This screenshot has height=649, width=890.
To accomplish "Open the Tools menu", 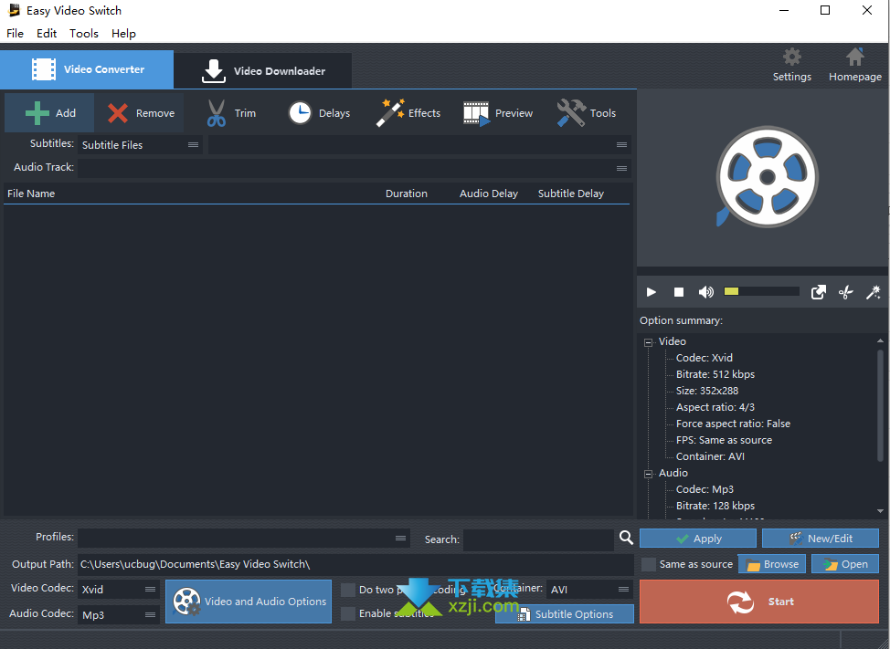I will point(84,34).
